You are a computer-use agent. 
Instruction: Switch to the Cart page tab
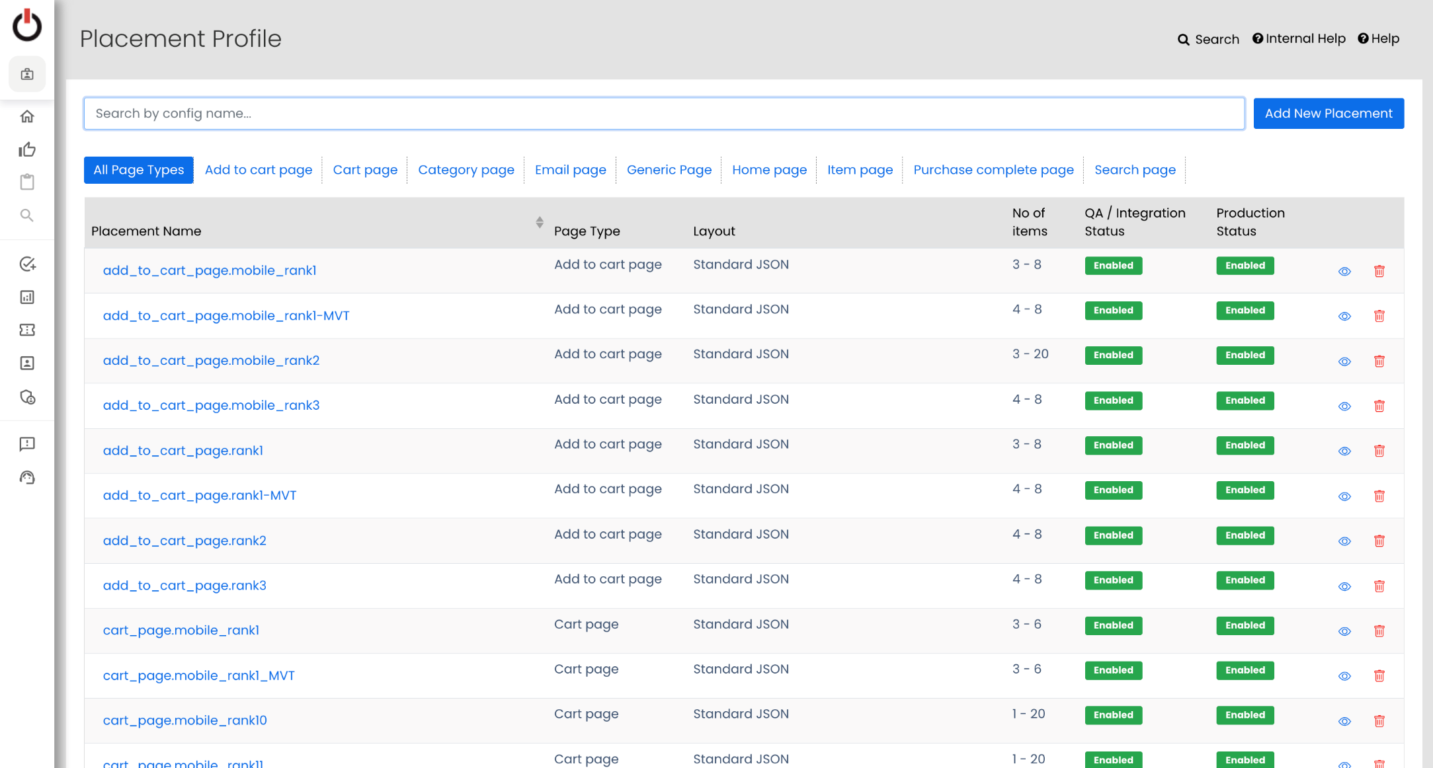pos(365,170)
